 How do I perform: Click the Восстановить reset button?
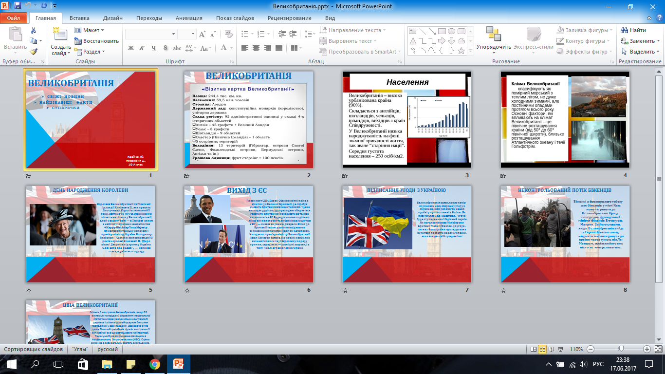97,41
